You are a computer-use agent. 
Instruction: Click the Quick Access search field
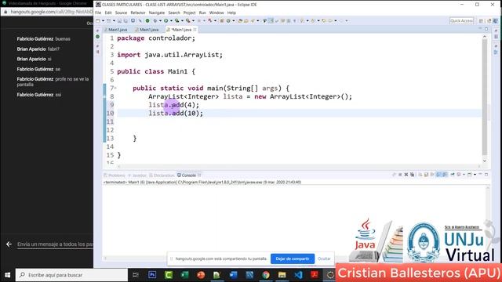point(461,21)
